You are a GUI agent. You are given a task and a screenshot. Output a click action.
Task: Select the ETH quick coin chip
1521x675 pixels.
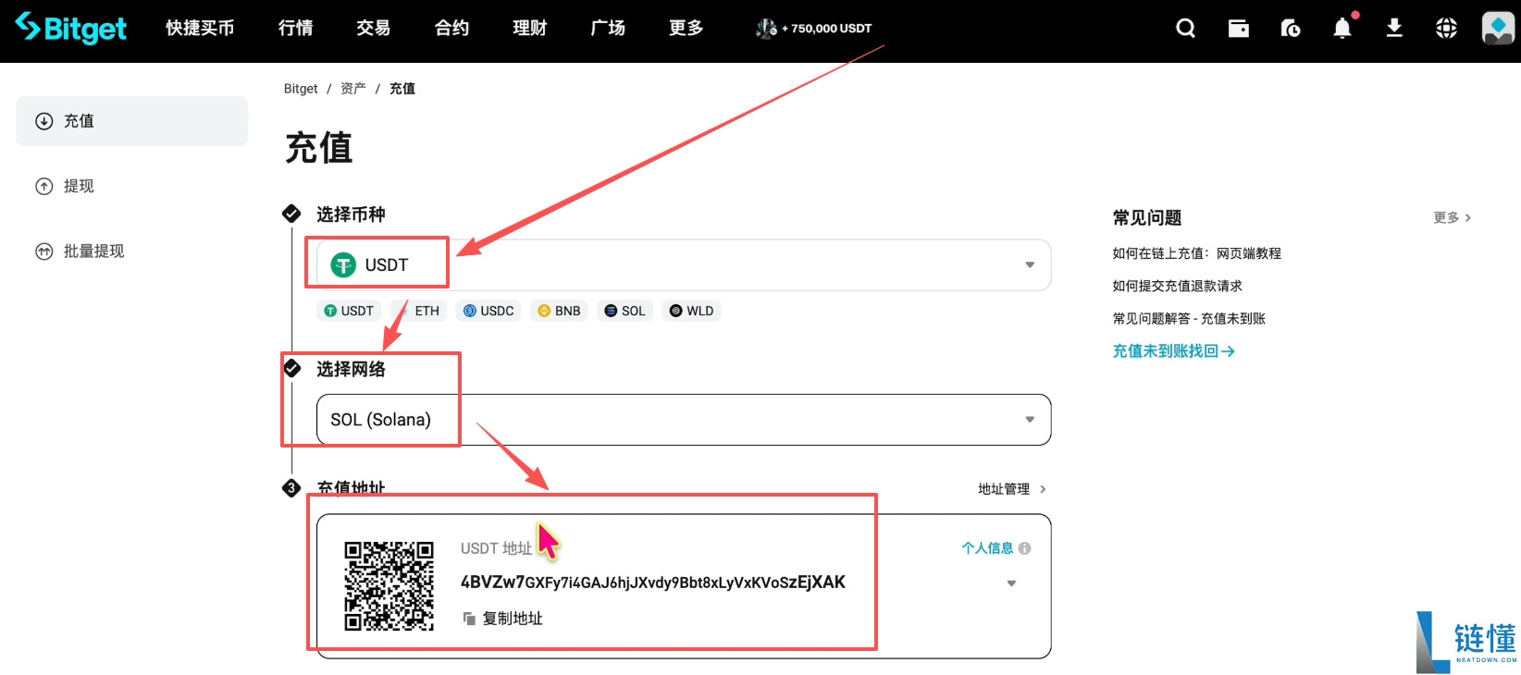click(419, 311)
